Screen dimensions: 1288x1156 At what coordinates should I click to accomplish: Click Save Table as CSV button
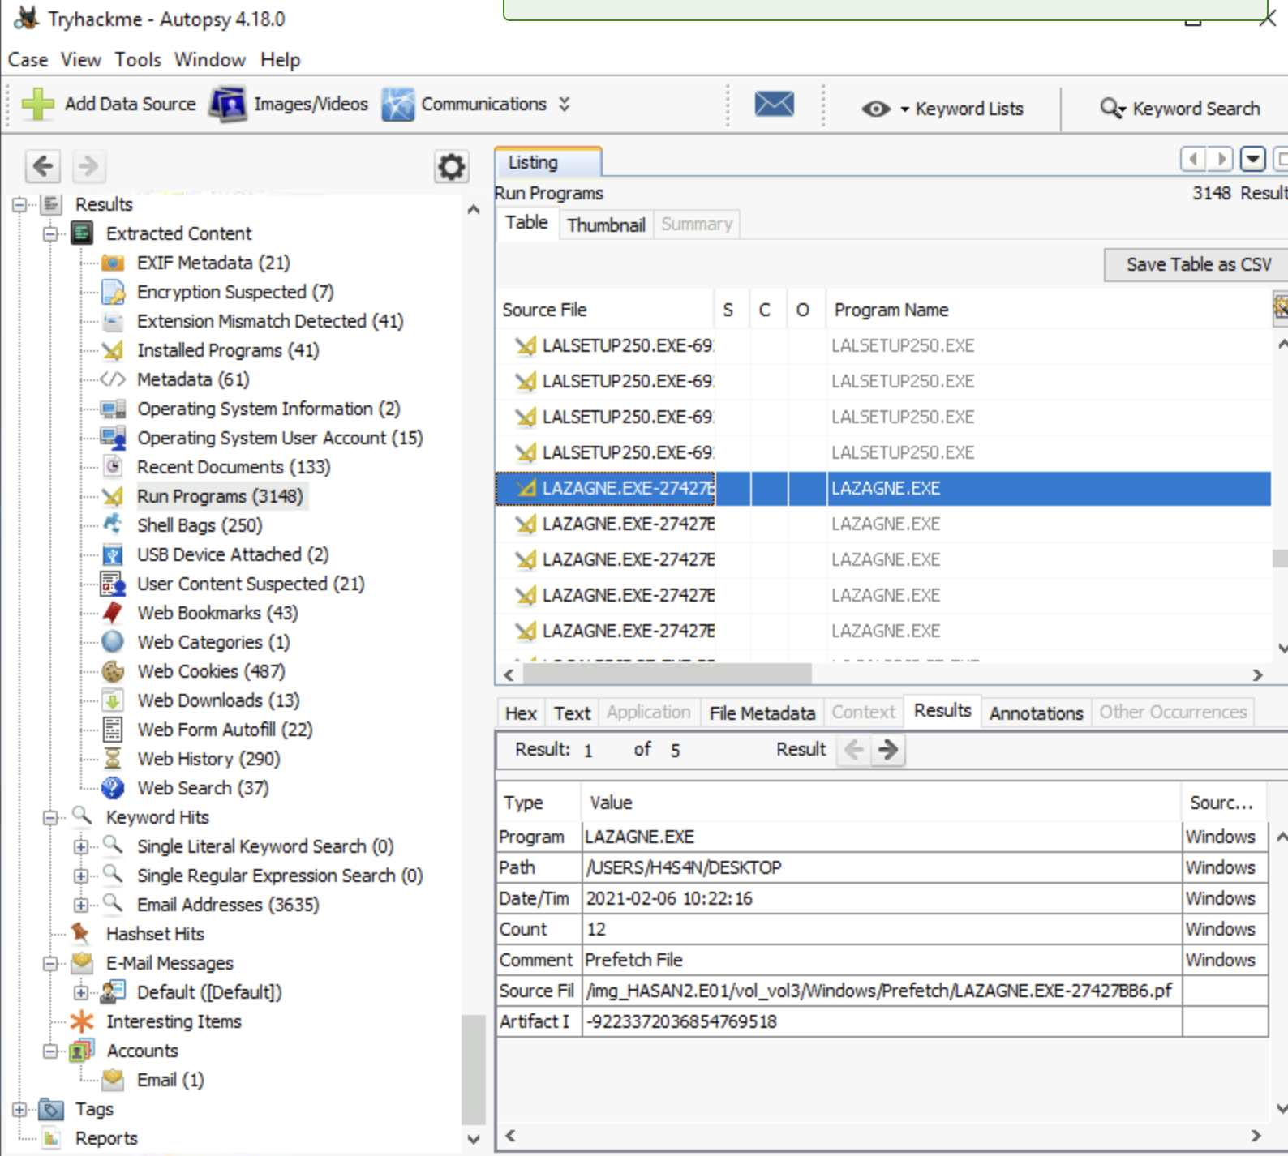pos(1198,264)
